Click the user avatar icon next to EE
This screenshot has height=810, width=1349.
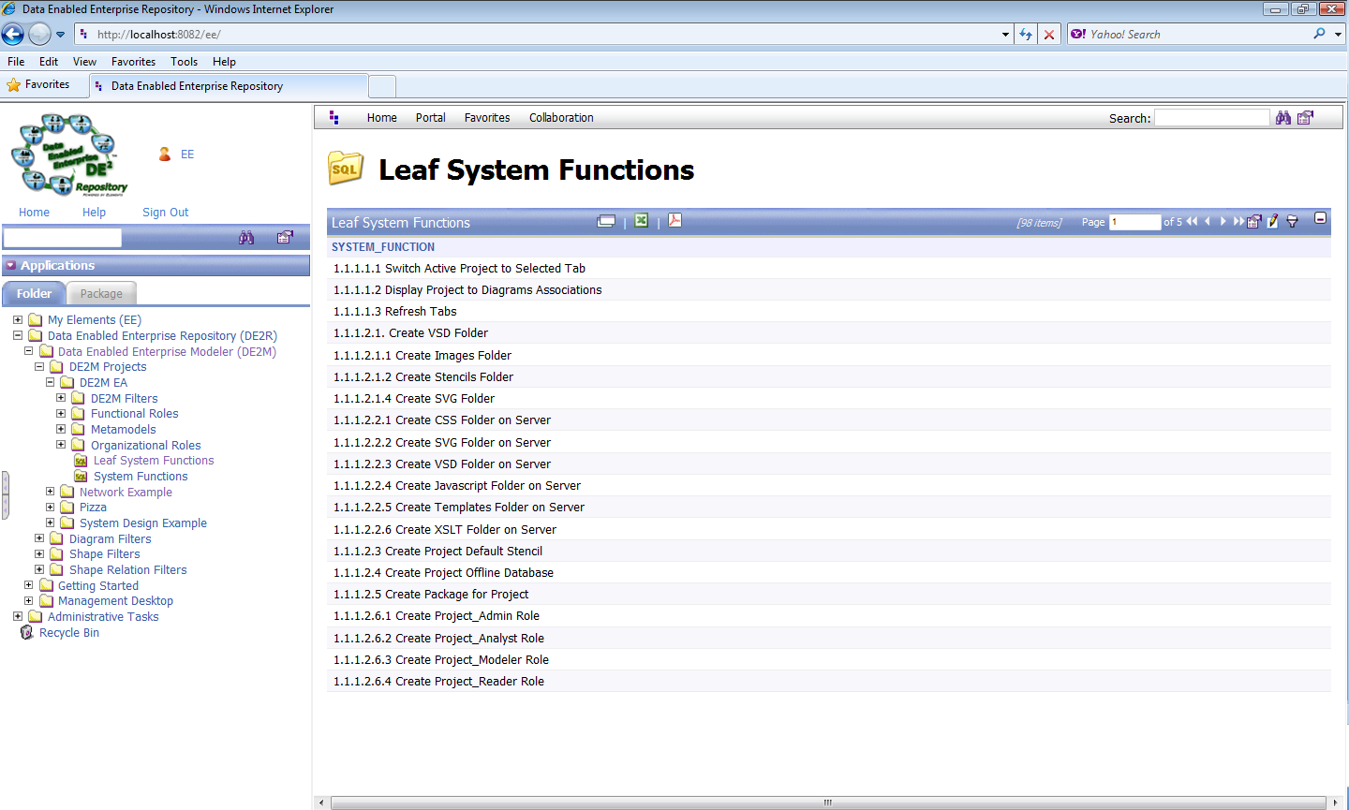[x=165, y=155]
